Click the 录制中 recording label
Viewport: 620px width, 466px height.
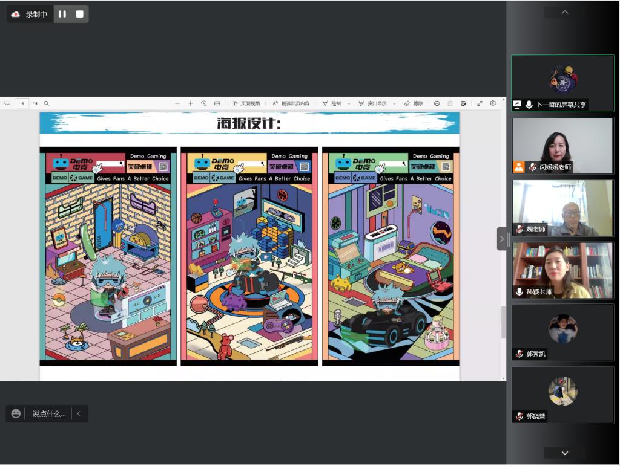[36, 15]
